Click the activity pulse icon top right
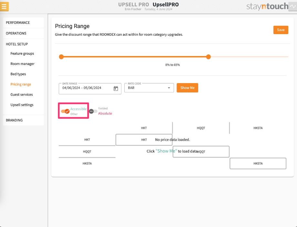 293,6
